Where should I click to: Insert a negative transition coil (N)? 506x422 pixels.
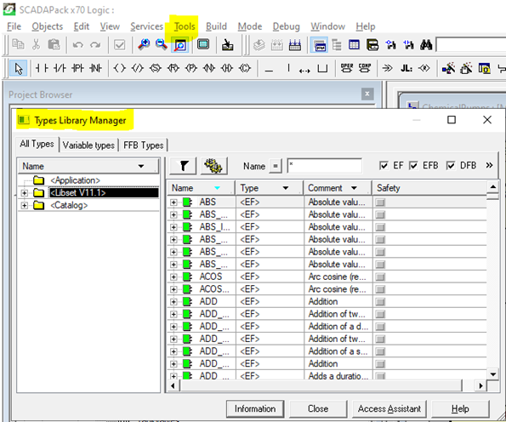(x=209, y=68)
